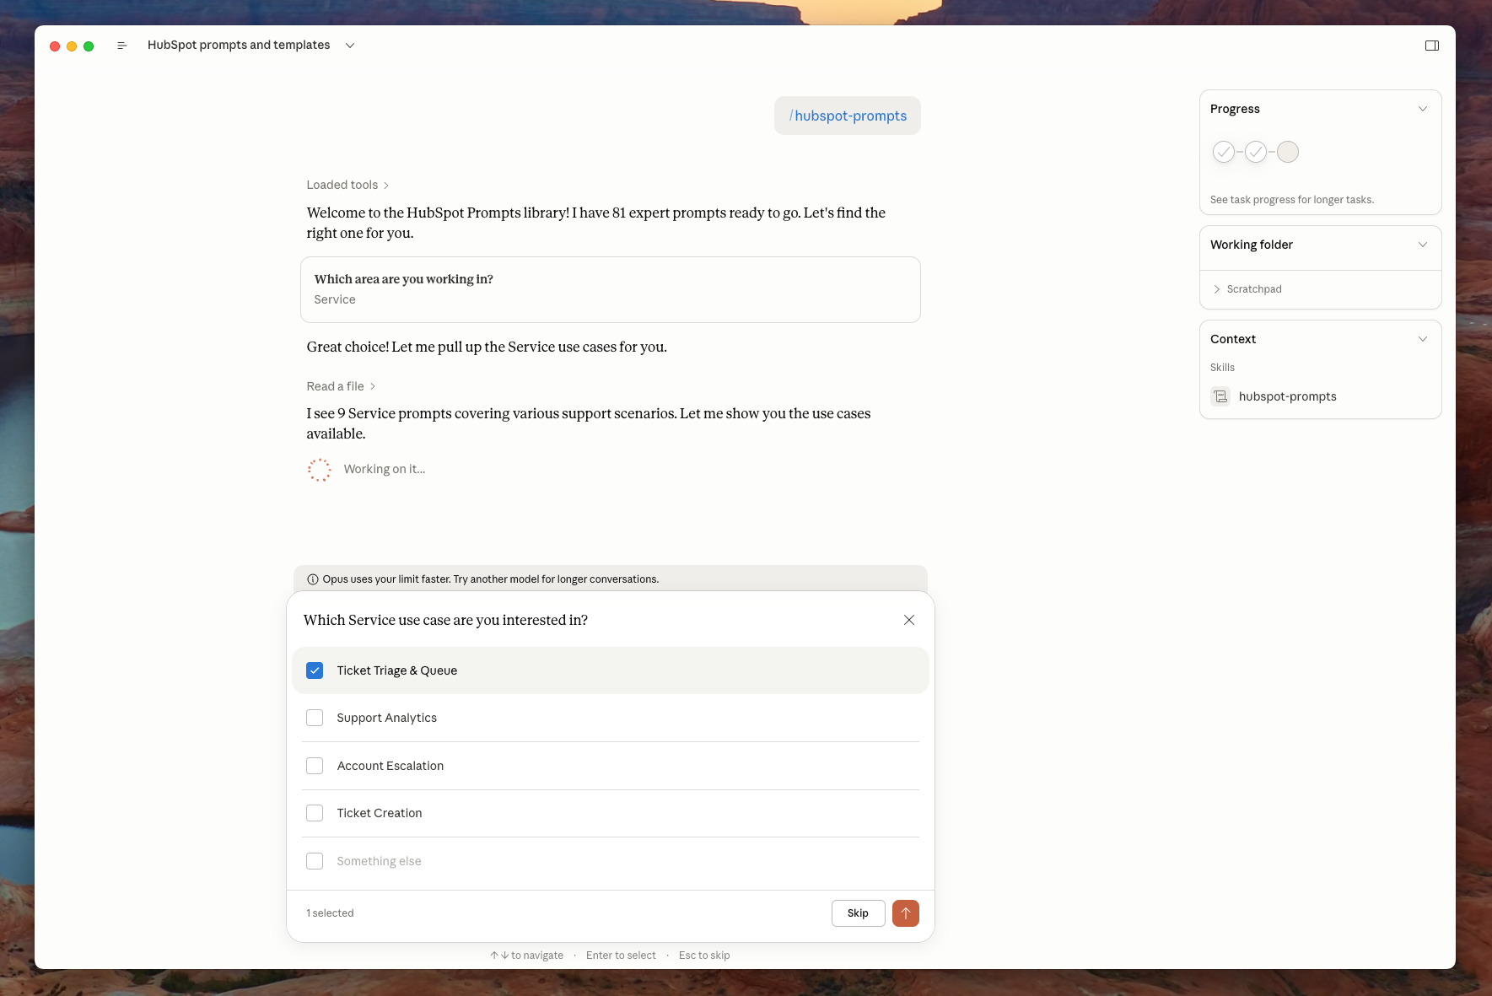
Task: Click the Working on it spinner
Action: click(x=320, y=470)
